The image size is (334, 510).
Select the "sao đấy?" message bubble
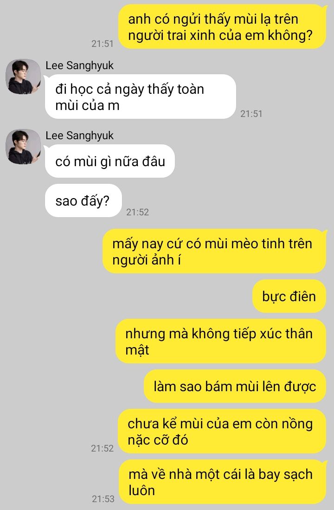click(x=83, y=200)
